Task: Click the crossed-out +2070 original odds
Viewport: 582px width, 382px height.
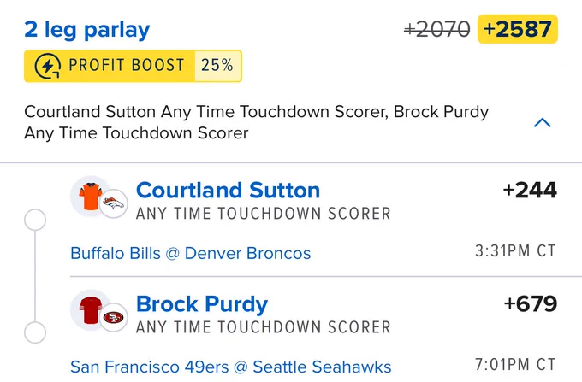Action: tap(436, 29)
